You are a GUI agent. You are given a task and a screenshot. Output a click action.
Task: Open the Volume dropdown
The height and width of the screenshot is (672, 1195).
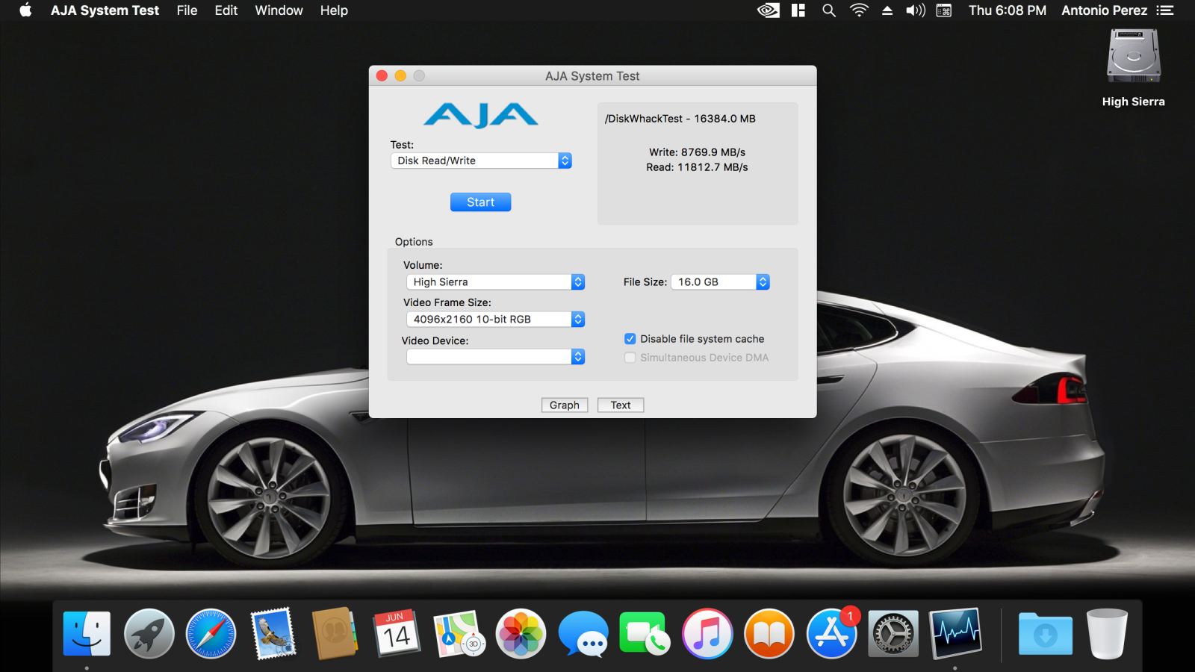[x=495, y=281]
